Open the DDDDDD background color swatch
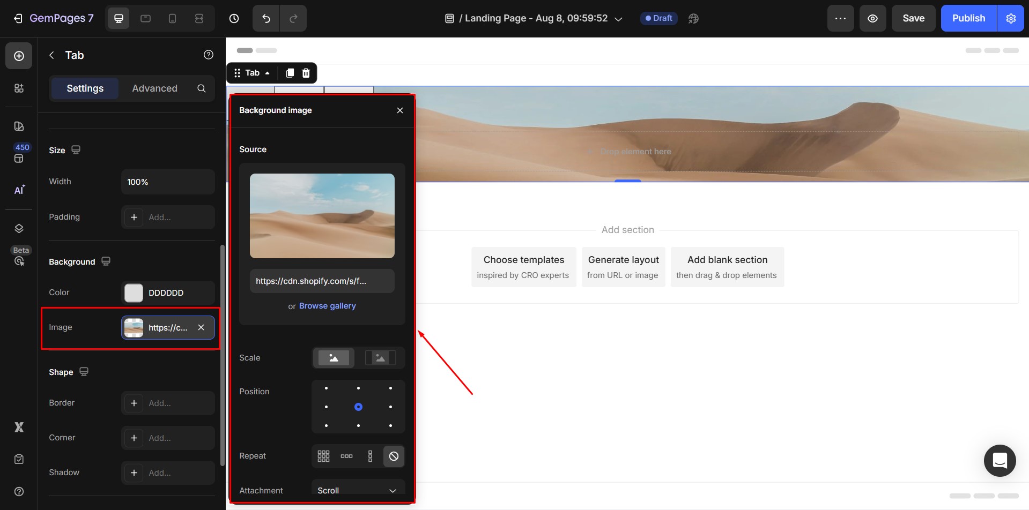 click(x=134, y=293)
